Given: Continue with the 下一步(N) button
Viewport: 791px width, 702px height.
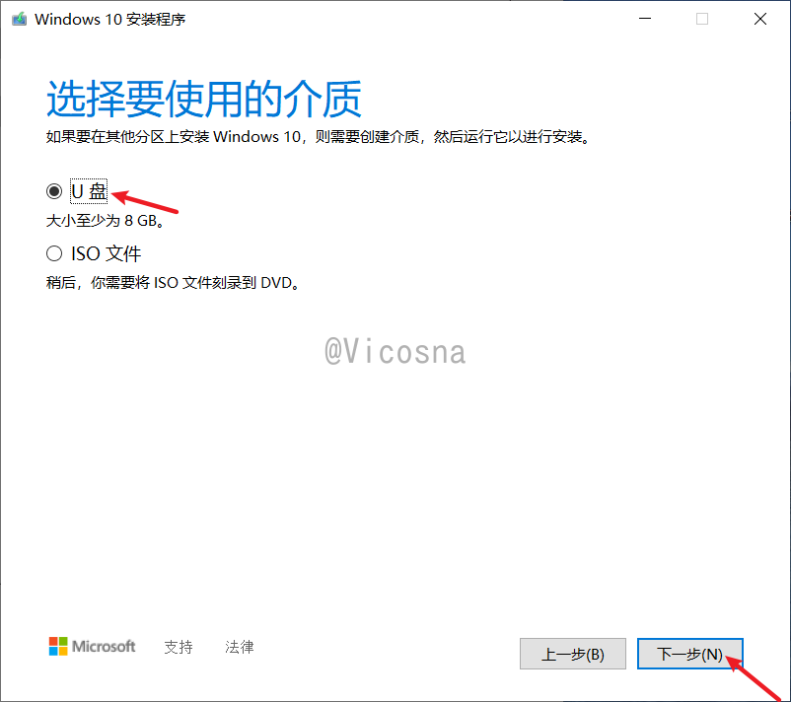Looking at the screenshot, I should 689,654.
